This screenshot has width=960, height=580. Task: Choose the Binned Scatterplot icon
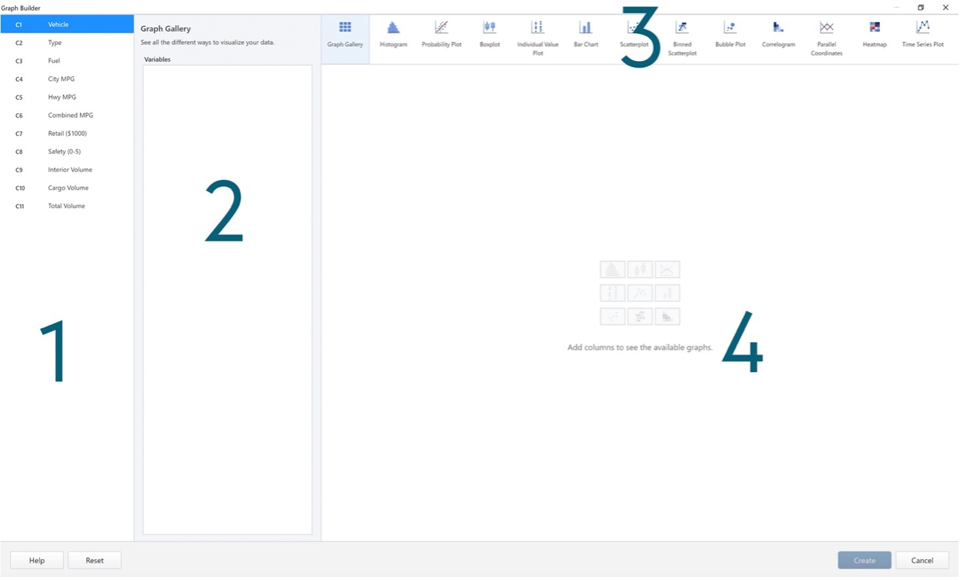tap(681, 34)
